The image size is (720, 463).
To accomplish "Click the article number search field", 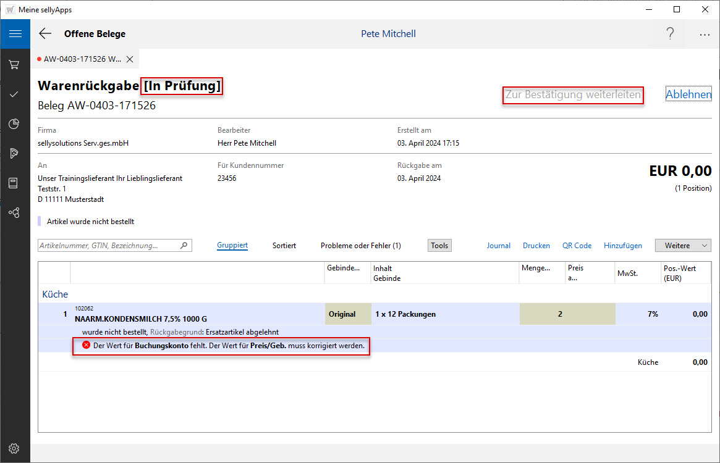I will (109, 246).
